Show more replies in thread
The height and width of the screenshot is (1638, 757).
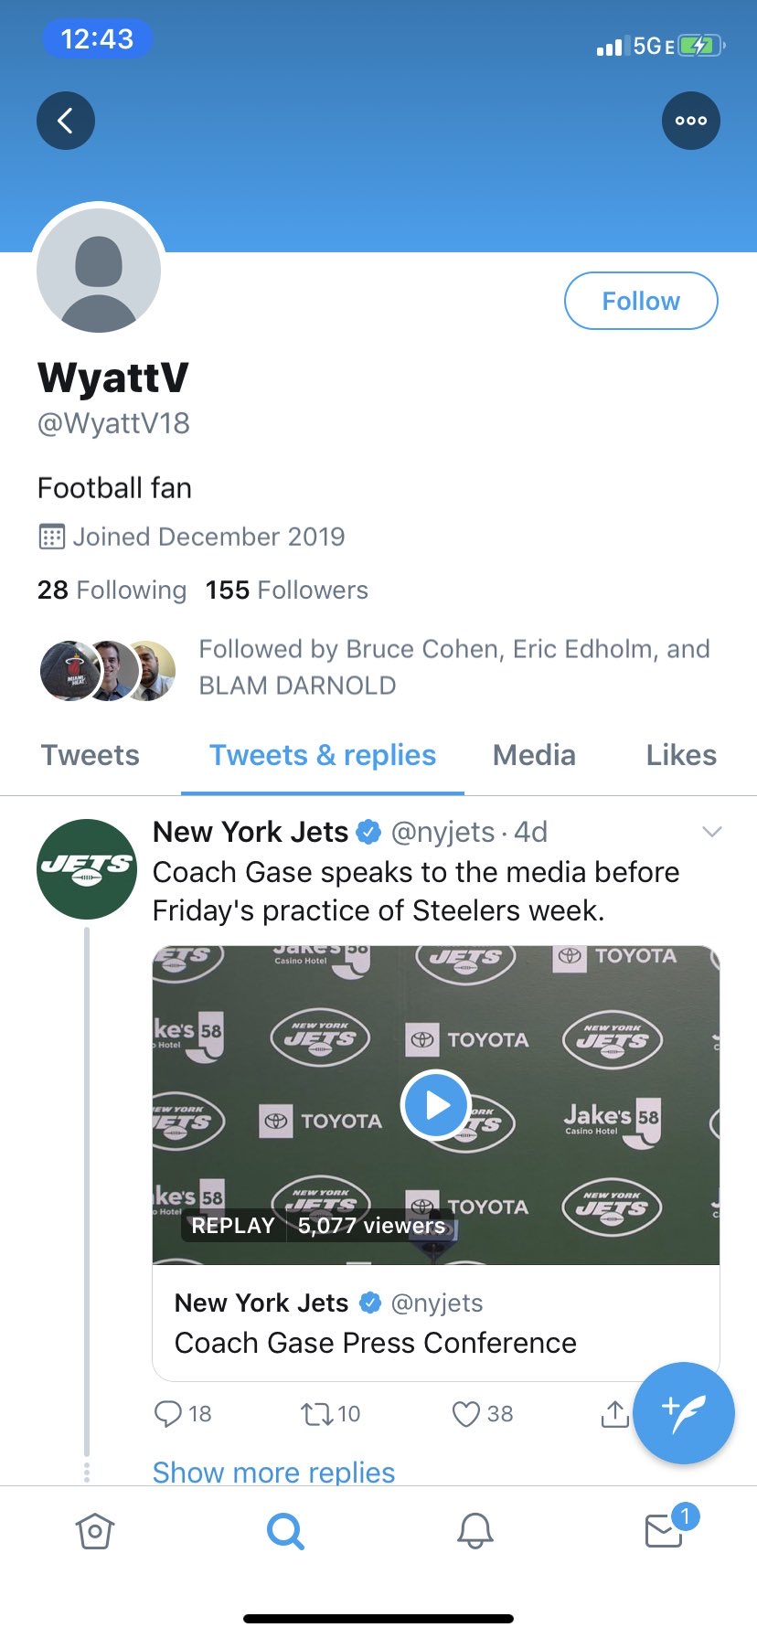[x=273, y=1472]
